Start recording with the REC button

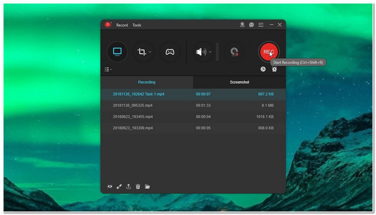pyautogui.click(x=268, y=52)
